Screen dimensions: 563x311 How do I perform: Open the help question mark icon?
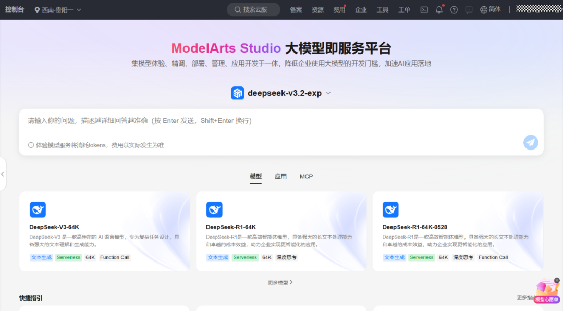coord(454,10)
